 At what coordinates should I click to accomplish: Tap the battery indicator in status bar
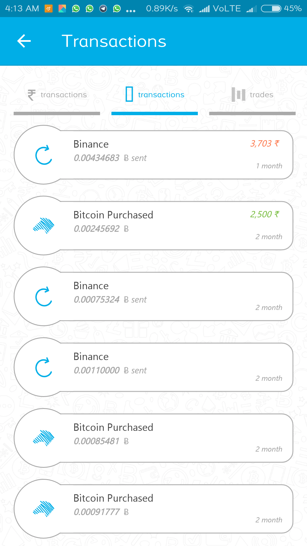click(x=271, y=9)
